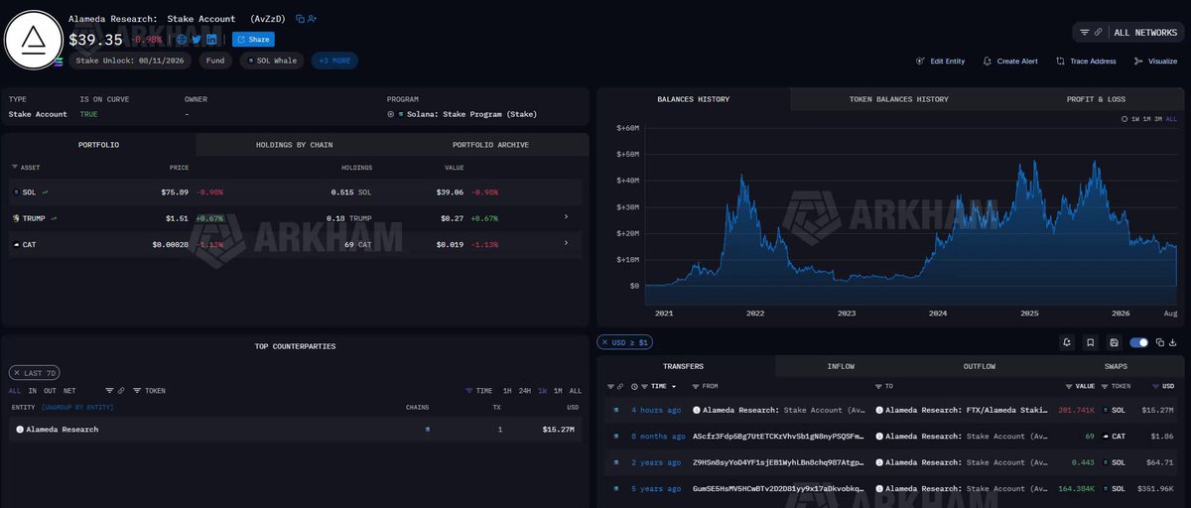Screen dimensions: 1191x508
Task: Sort transfers by TIME column
Action: click(657, 386)
